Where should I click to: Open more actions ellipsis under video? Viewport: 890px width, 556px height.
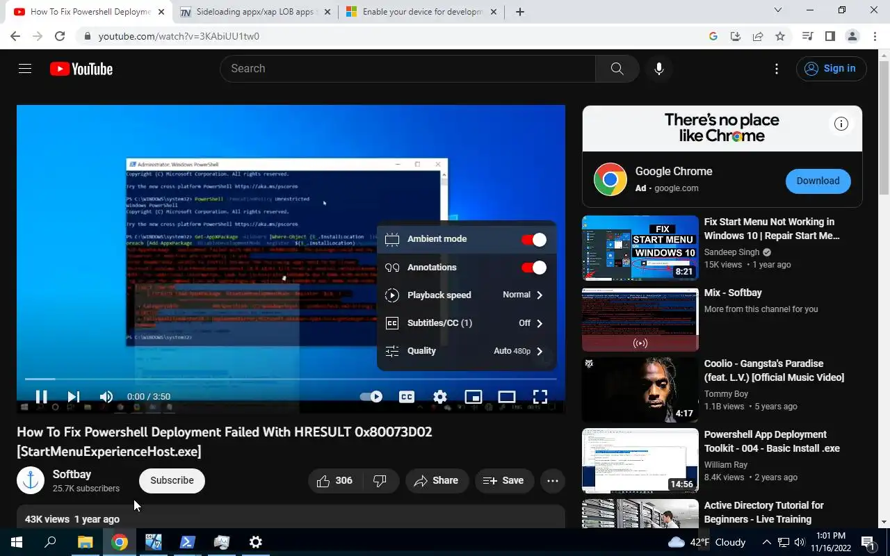tap(553, 481)
